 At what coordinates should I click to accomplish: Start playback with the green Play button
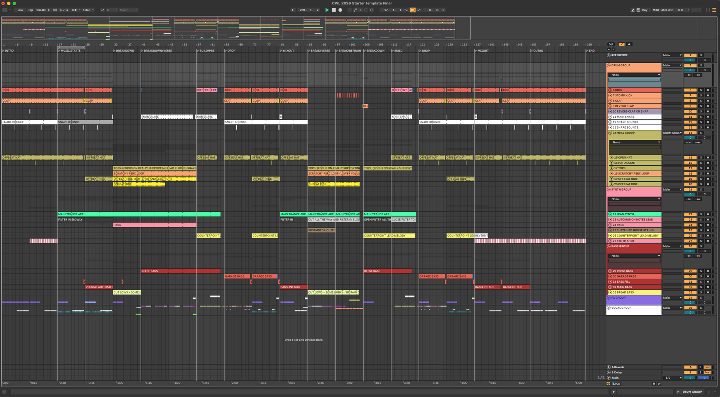pyautogui.click(x=327, y=10)
